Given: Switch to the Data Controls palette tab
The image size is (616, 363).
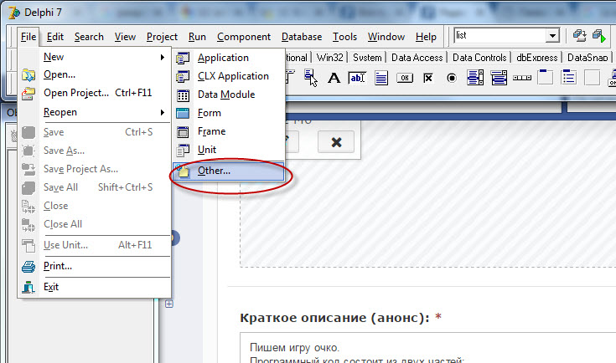Looking at the screenshot, I should 479,58.
